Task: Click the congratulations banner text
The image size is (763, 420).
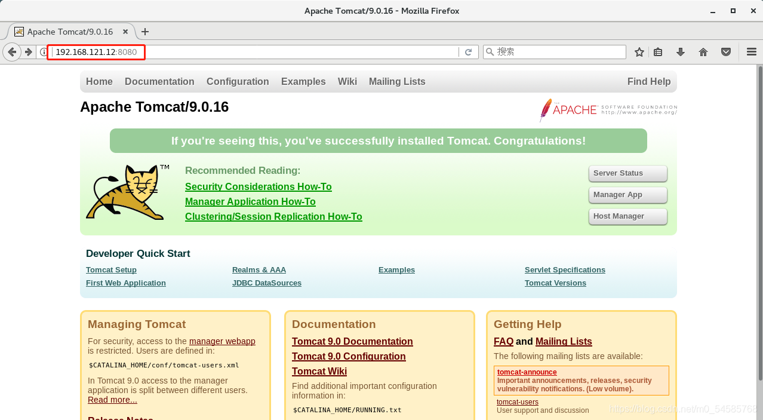Action: [x=379, y=141]
